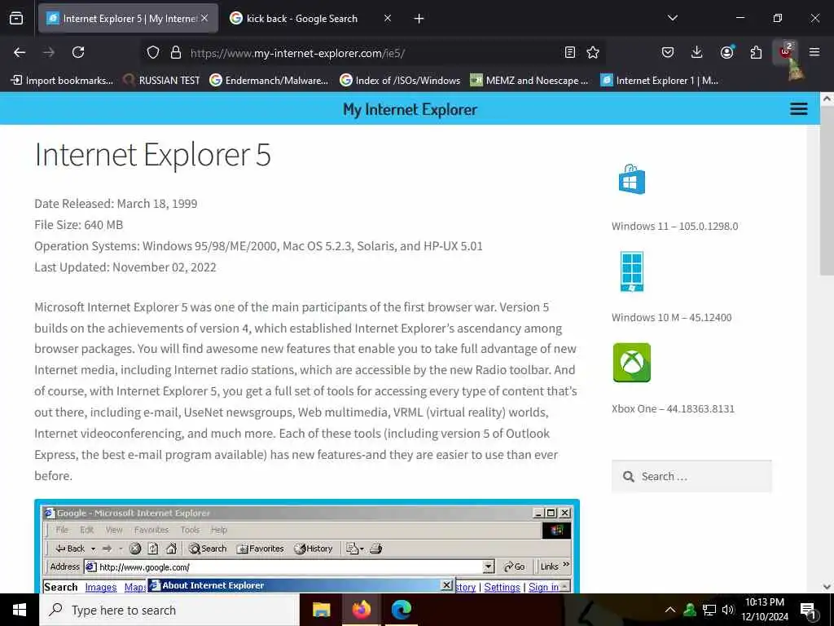Viewport: 834px width, 626px height.
Task: Open Index of /ISOs/Windows bookmark
Action: tap(400, 81)
